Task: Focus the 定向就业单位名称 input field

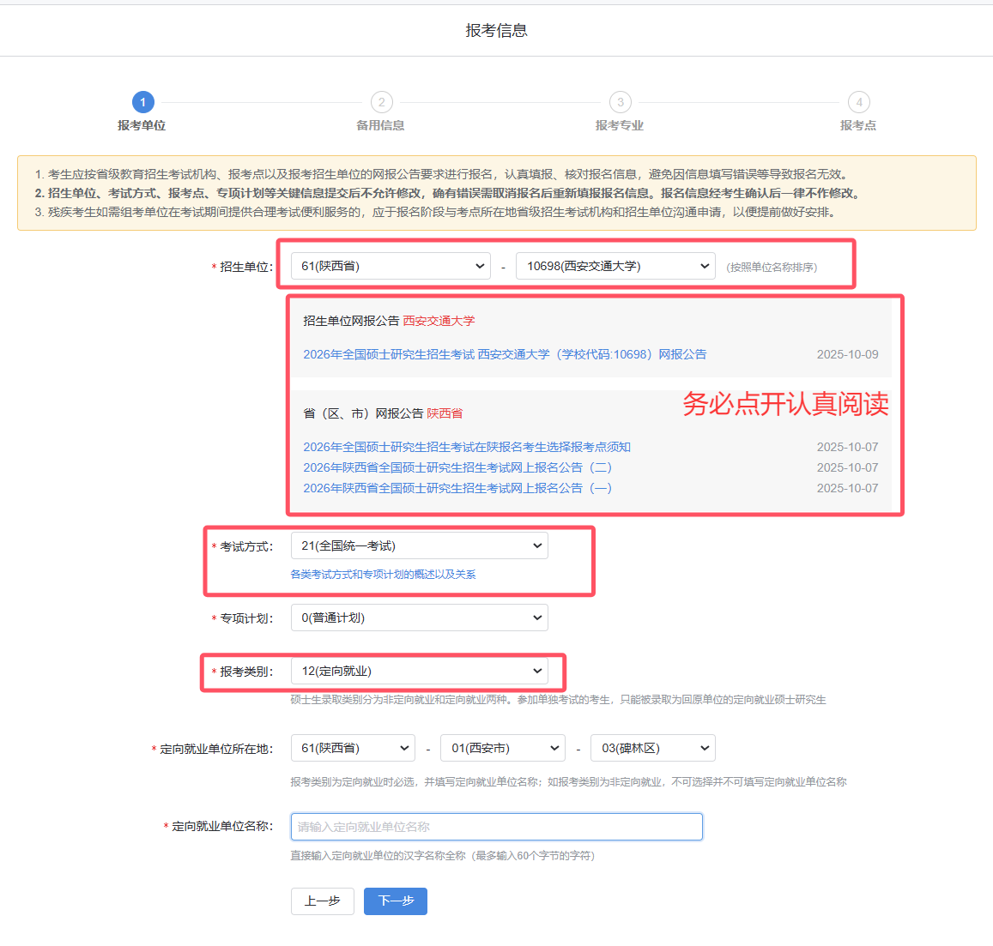Action: point(496,827)
